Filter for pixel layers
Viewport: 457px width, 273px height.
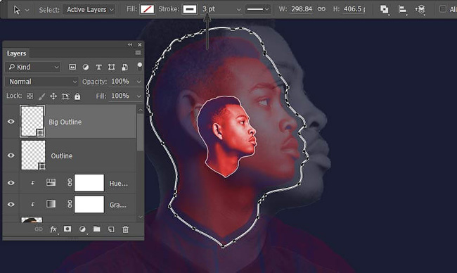tap(72, 67)
